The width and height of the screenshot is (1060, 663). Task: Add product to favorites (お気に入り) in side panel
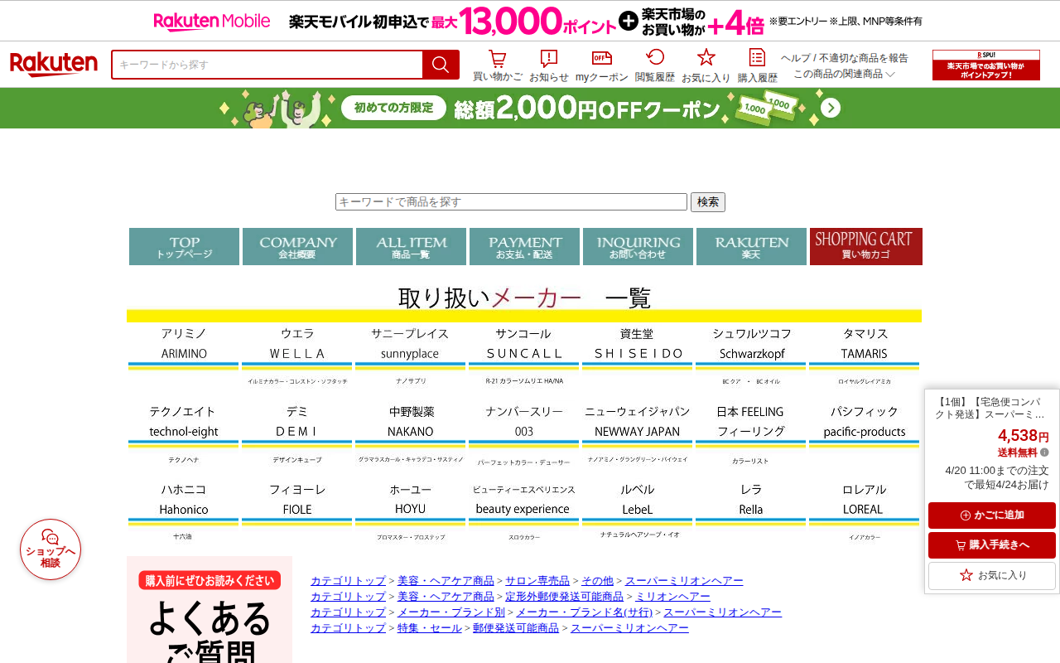click(992, 575)
